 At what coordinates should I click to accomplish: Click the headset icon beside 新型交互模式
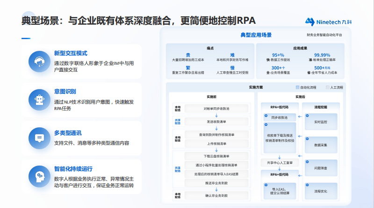coord(39,62)
